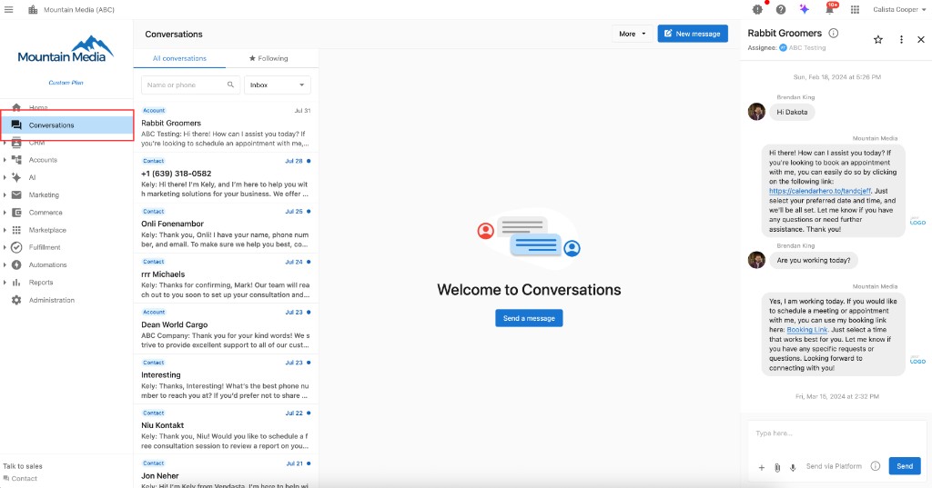Image resolution: width=932 pixels, height=488 pixels.
Task: Open the Booking Link hyperlink
Action: [x=807, y=330]
